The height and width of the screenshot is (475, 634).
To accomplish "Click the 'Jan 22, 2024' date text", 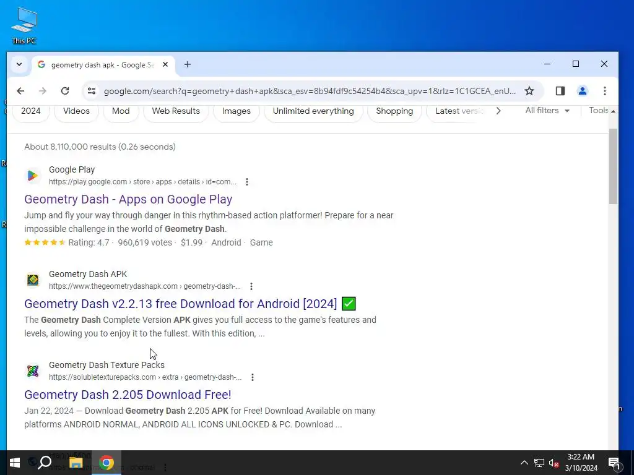I will (49, 411).
